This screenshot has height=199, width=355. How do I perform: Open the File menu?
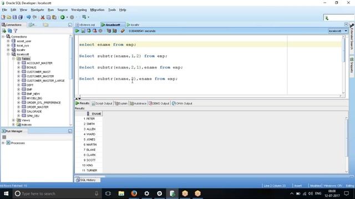click(4, 10)
